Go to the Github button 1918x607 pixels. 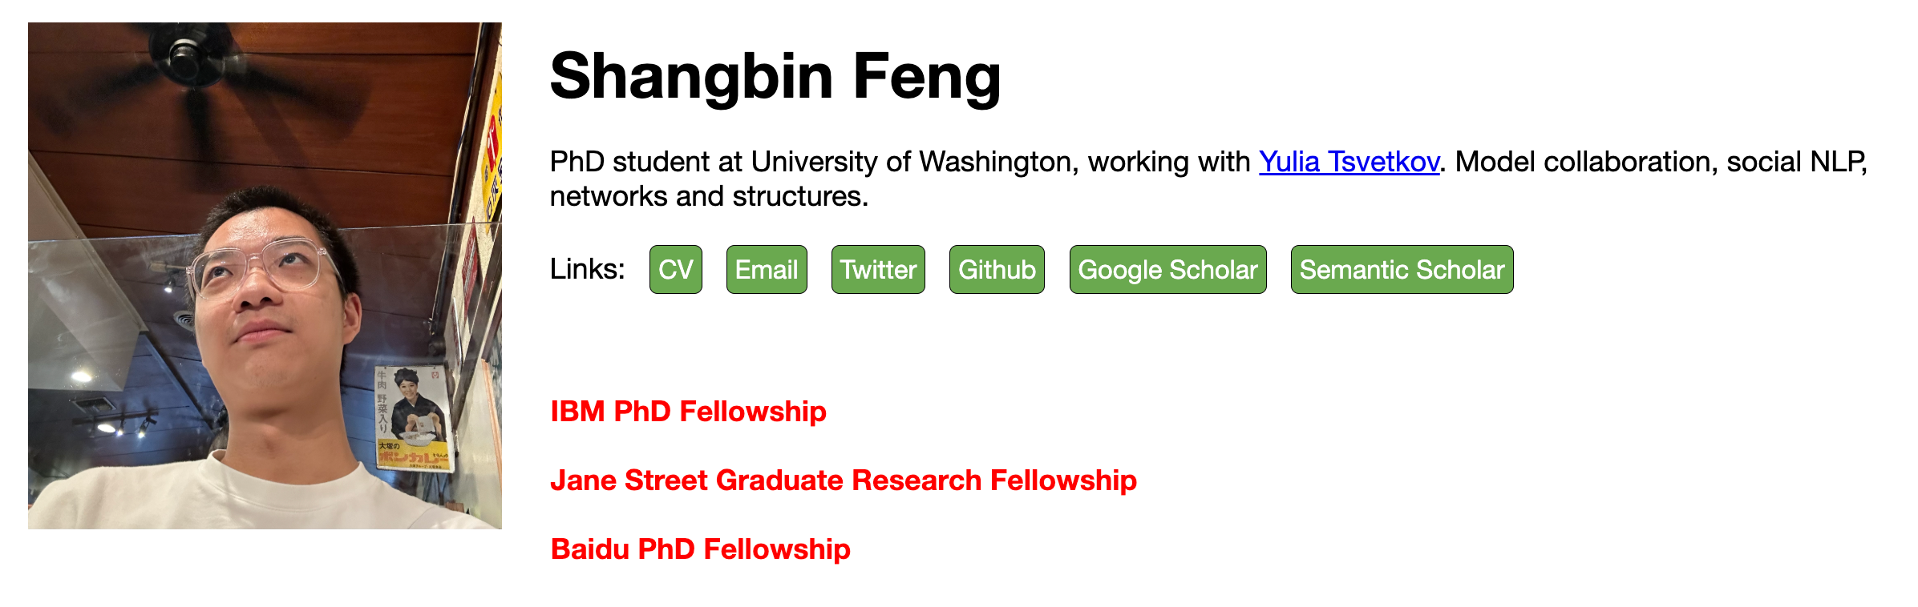[x=997, y=270]
